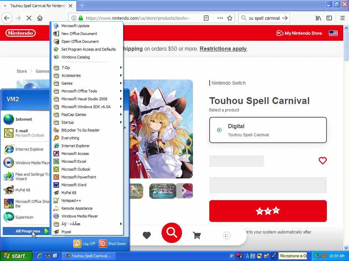The width and height of the screenshot is (349, 261).
Task: Go to the browser Home icon
Action: tap(40, 18)
